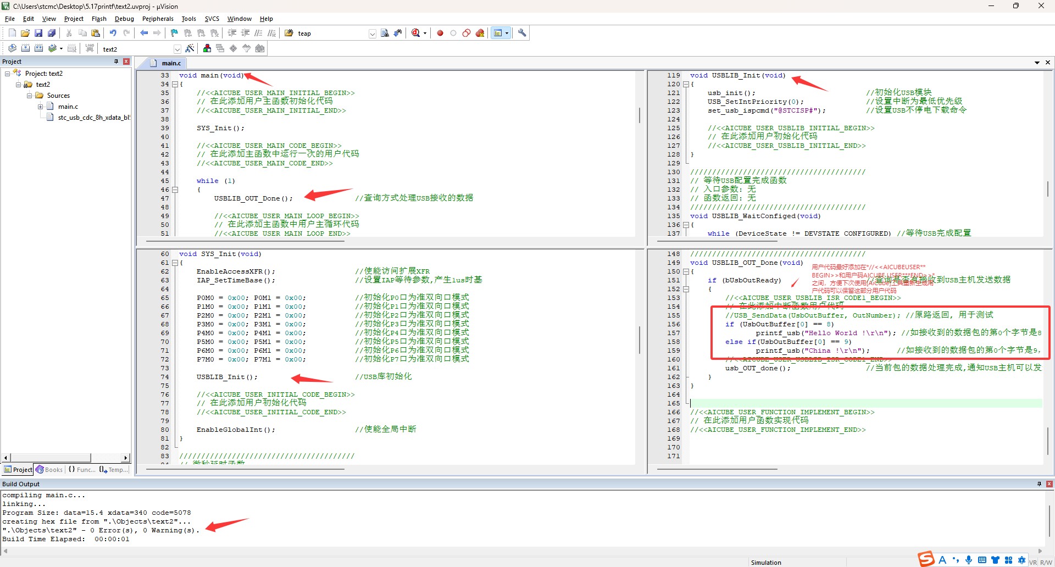1055x567 pixels.
Task: Click the Indent selection icon
Action: (x=232, y=33)
